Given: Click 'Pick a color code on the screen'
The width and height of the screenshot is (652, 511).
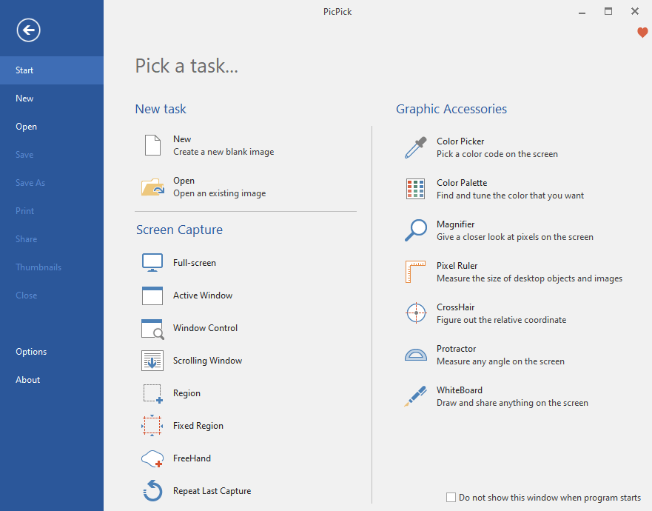Looking at the screenshot, I should coord(497,154).
